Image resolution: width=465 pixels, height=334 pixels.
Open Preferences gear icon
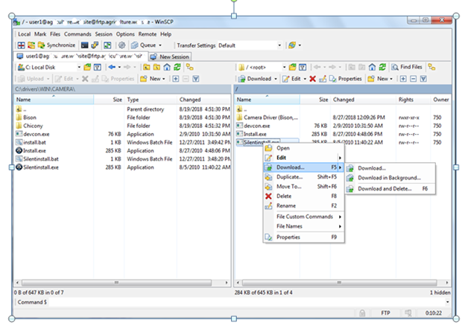[121, 45]
